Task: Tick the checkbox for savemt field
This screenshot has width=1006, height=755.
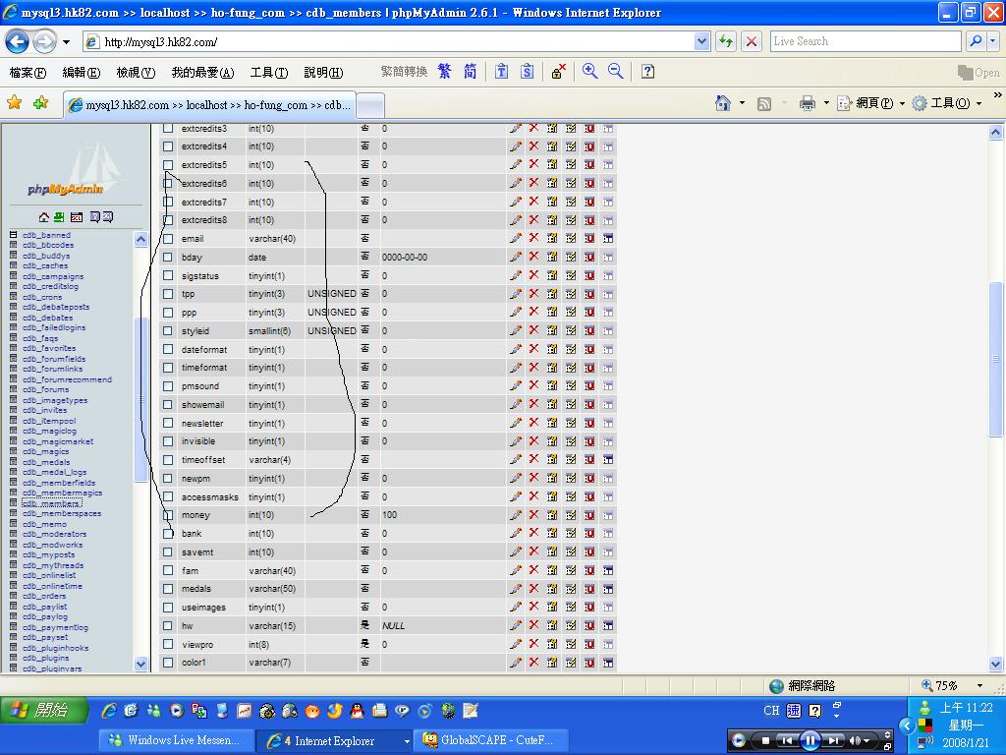Action: (x=168, y=552)
